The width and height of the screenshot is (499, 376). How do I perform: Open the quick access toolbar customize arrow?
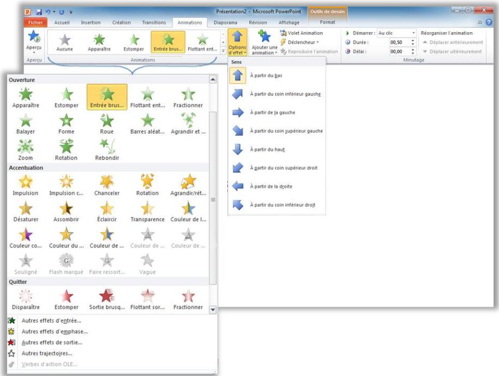71,13
